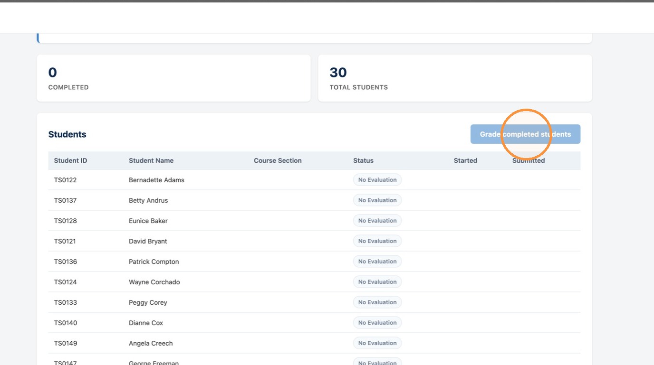Image resolution: width=654 pixels, height=365 pixels.
Task: Click the Submitted column header
Action: click(529, 160)
